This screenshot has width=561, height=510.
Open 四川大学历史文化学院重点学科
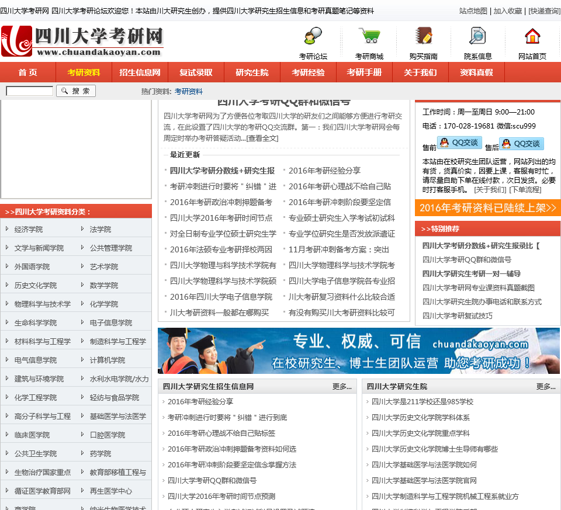(x=420, y=433)
